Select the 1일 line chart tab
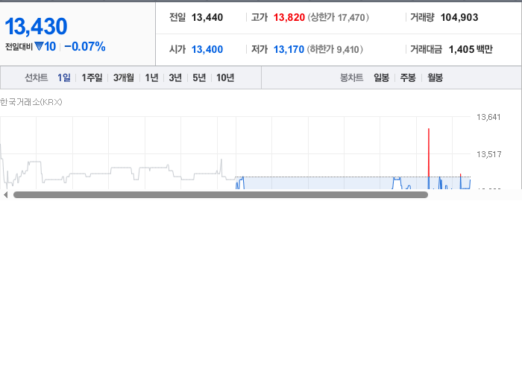Viewport: 522px width, 365px height. click(x=64, y=77)
